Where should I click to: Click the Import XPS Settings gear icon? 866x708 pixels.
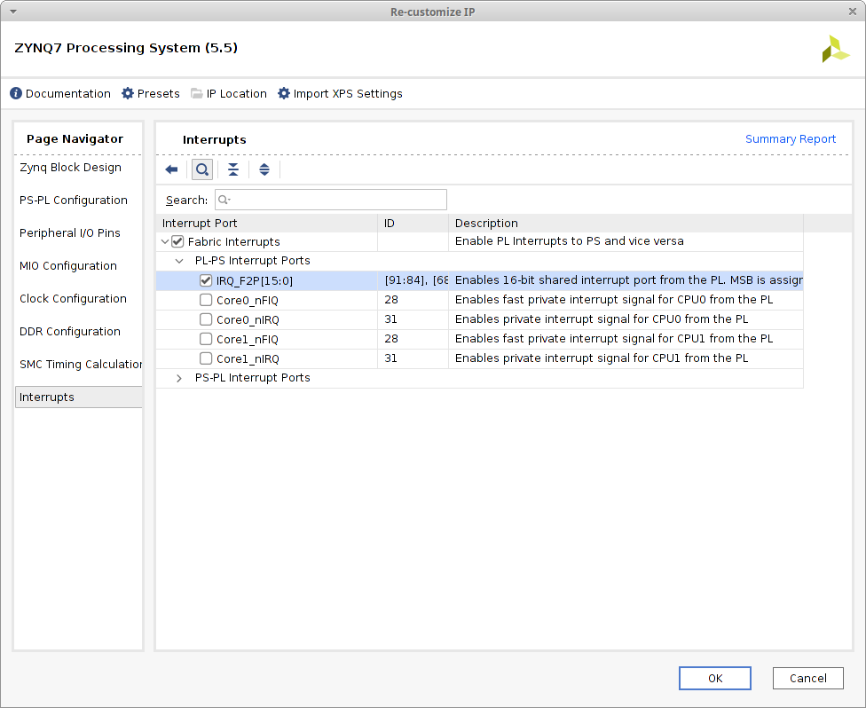point(284,94)
